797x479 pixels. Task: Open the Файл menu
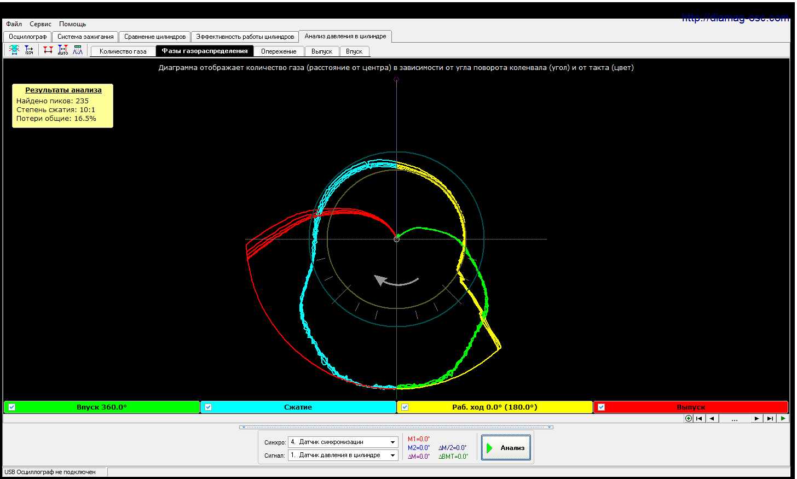point(14,24)
